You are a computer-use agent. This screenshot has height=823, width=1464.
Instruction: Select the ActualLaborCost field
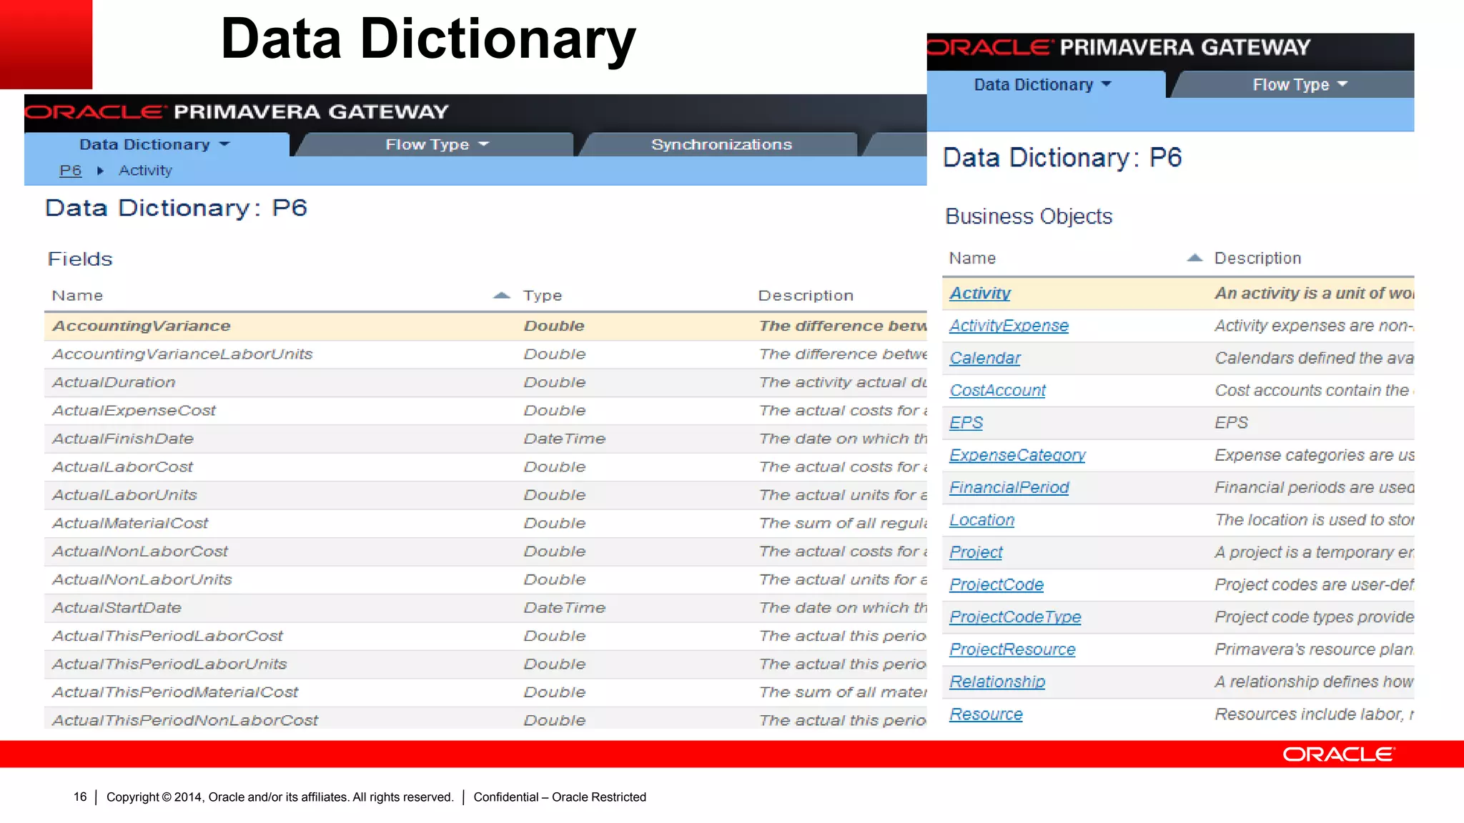pos(122,467)
